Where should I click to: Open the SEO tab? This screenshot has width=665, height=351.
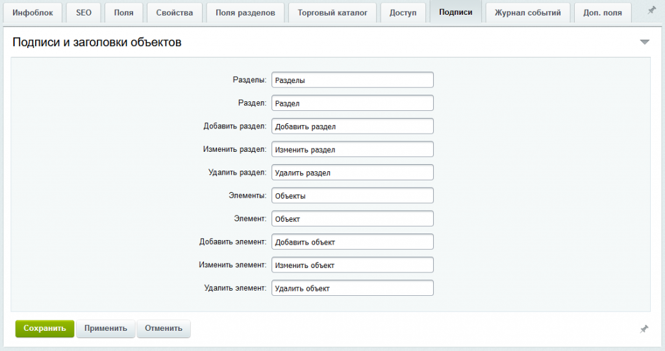tap(84, 13)
